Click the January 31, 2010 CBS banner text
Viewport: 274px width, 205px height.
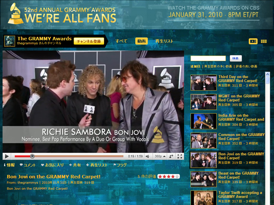(x=213, y=15)
